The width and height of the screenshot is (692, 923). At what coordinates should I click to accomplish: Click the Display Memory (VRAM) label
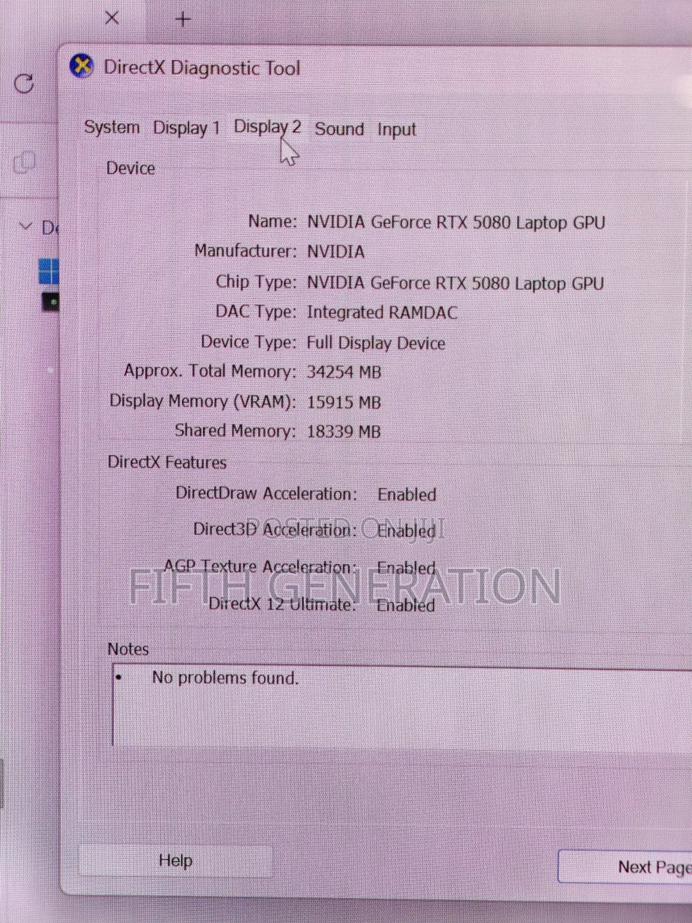click(x=202, y=401)
